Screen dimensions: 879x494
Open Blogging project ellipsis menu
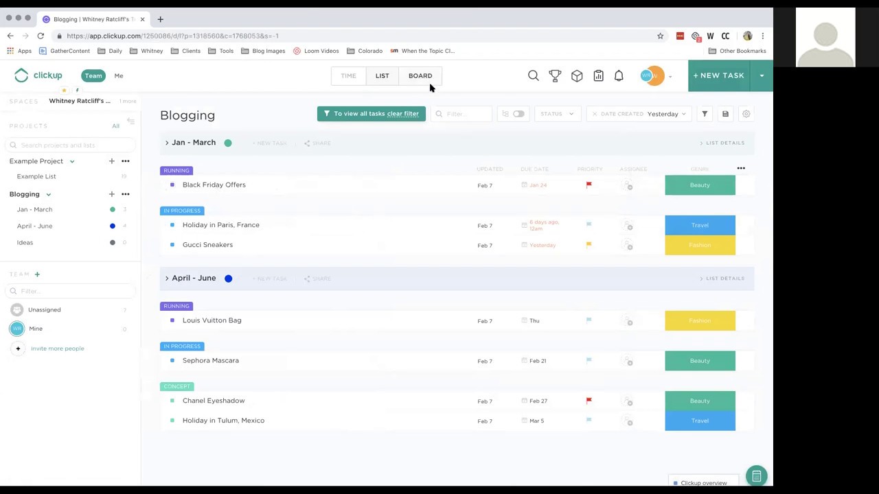(x=126, y=194)
